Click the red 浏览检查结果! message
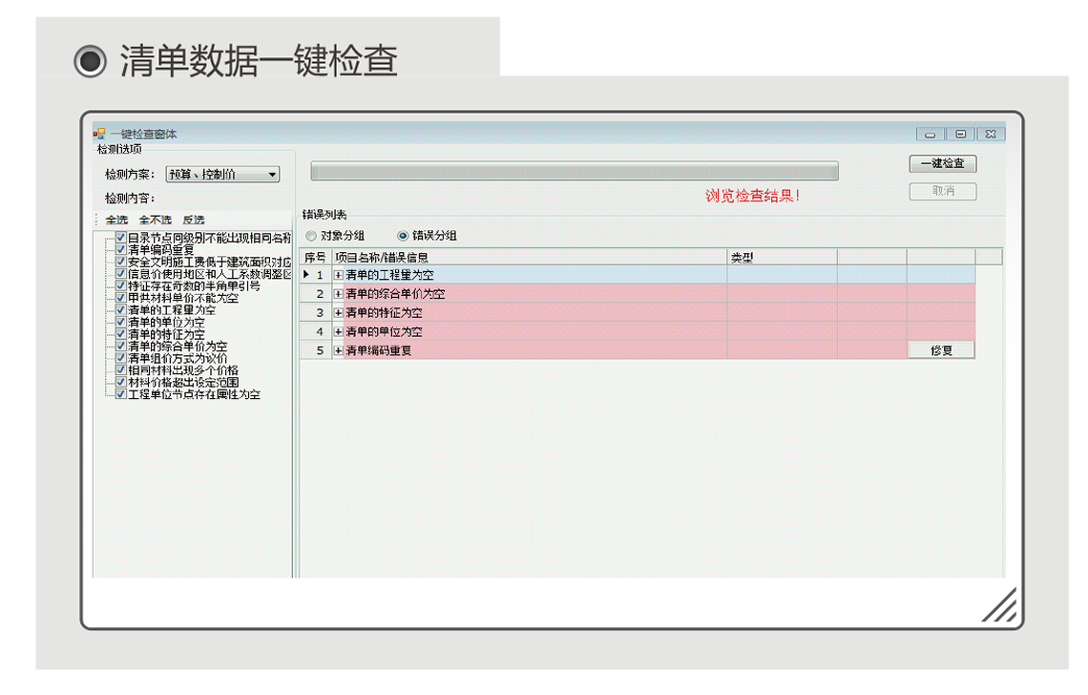The height and width of the screenshot is (695, 1088). click(753, 196)
